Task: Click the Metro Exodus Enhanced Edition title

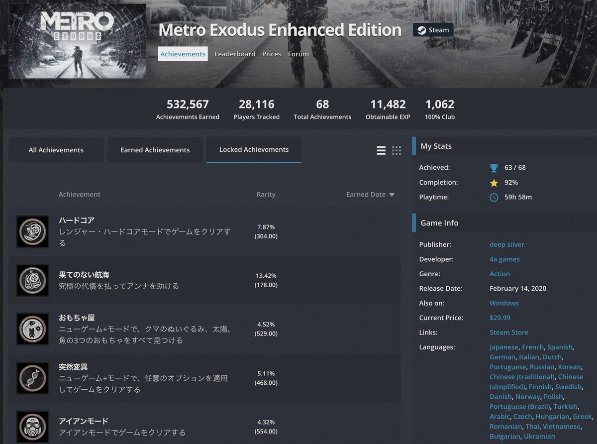Action: (x=280, y=30)
